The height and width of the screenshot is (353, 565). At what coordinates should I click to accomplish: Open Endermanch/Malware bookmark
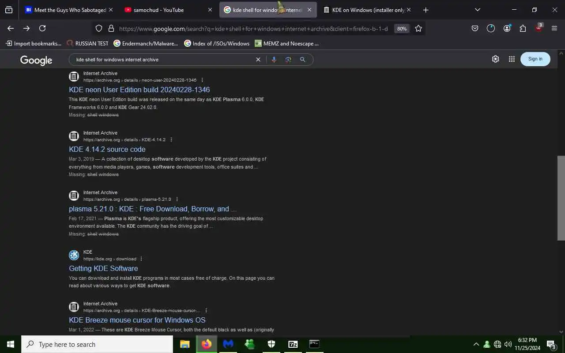146,43
